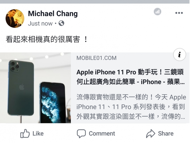Open Michael Chang's profile name link

[53, 13]
